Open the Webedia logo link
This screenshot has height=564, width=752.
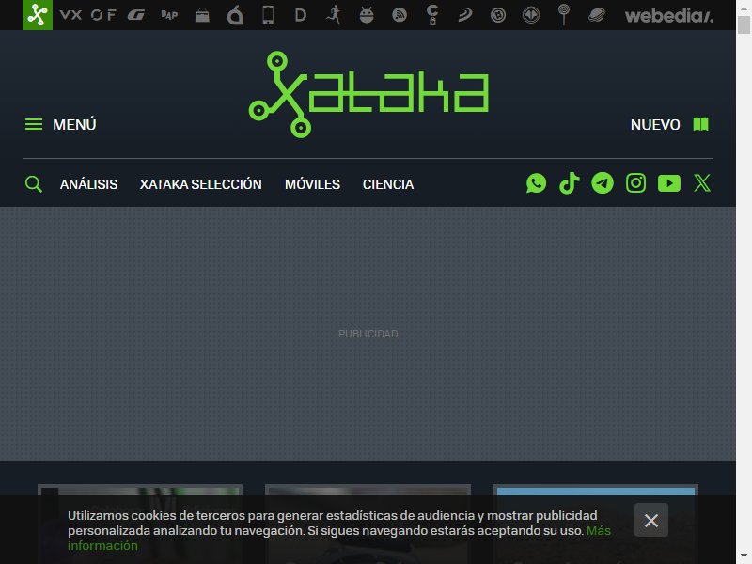click(669, 15)
